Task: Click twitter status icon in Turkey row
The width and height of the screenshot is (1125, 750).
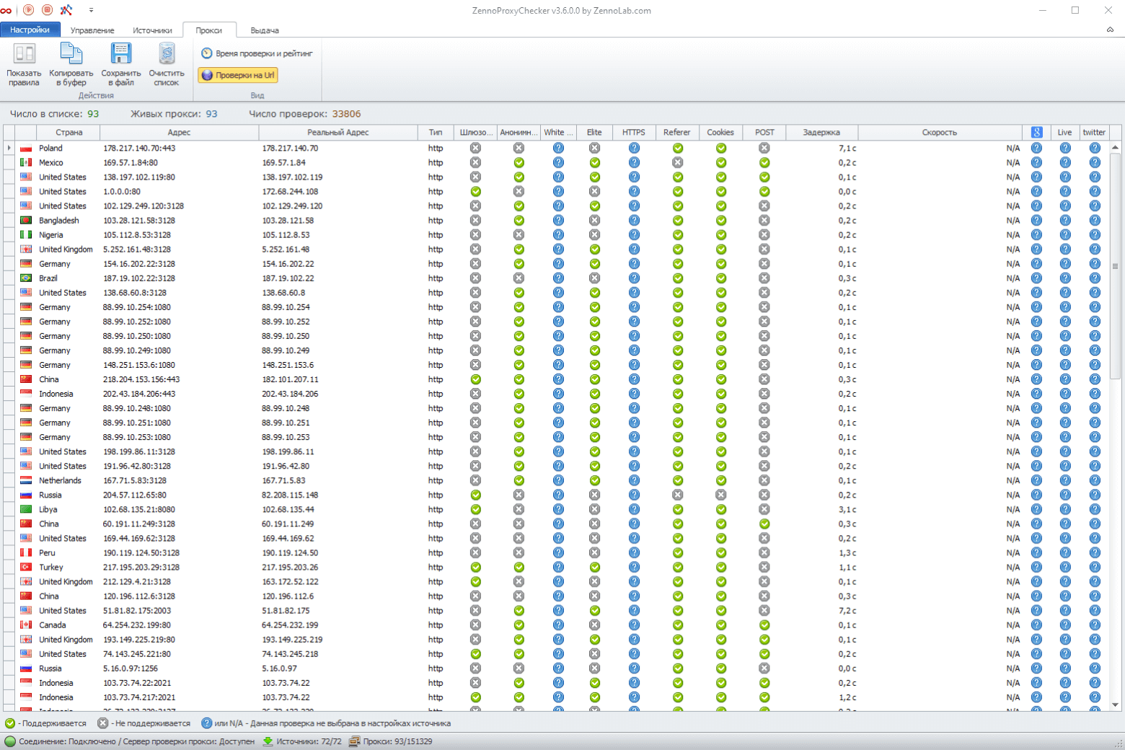Action: click(x=1095, y=567)
